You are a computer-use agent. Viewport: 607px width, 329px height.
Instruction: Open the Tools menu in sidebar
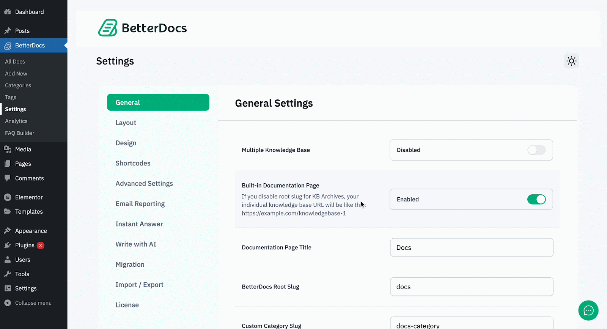[x=22, y=274]
